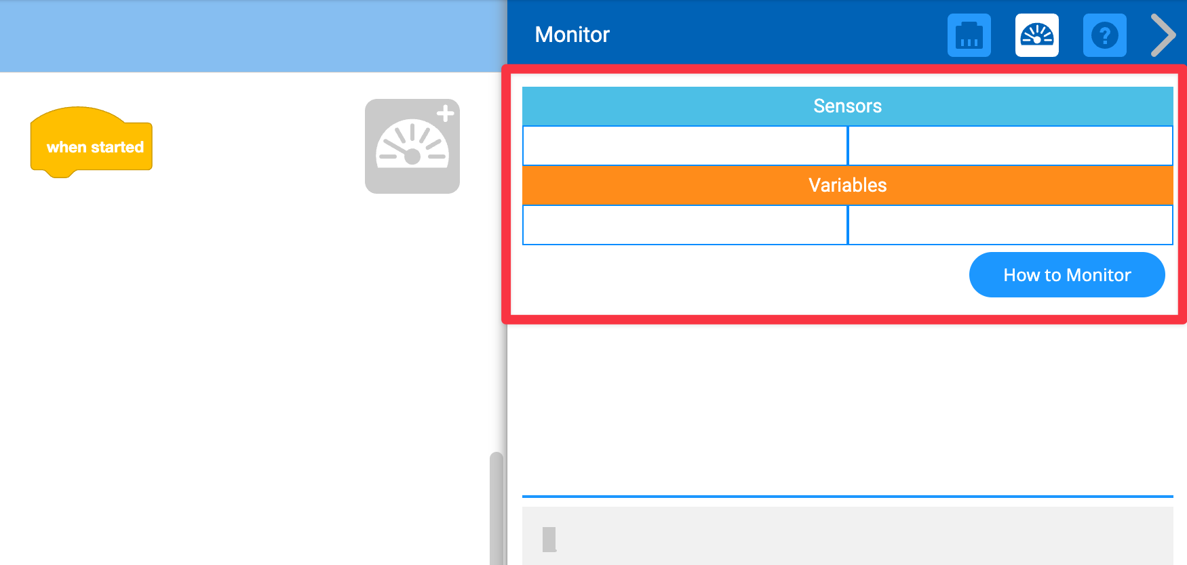Toggle monitor view with the gauge button
The image size is (1187, 565).
[x=1036, y=35]
